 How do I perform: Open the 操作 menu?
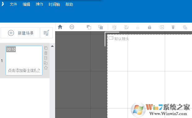[x=39, y=4]
